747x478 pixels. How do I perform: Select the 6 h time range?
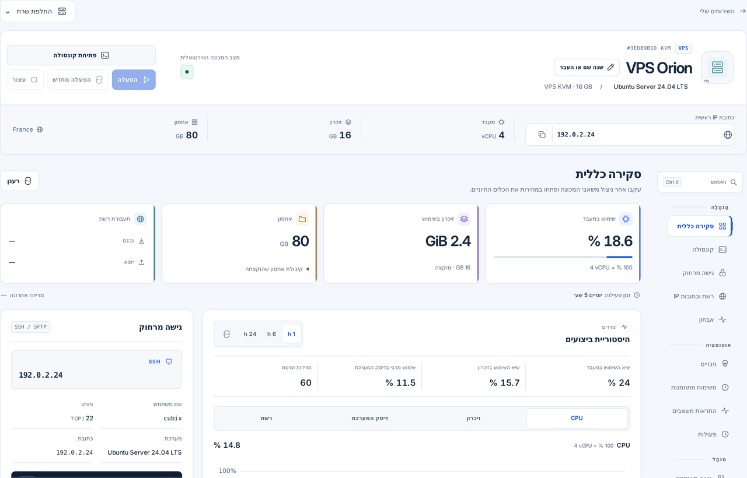[271, 334]
